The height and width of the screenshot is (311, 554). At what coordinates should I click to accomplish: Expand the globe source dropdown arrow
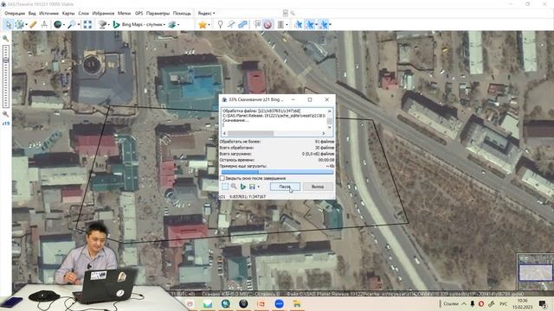[64, 24]
